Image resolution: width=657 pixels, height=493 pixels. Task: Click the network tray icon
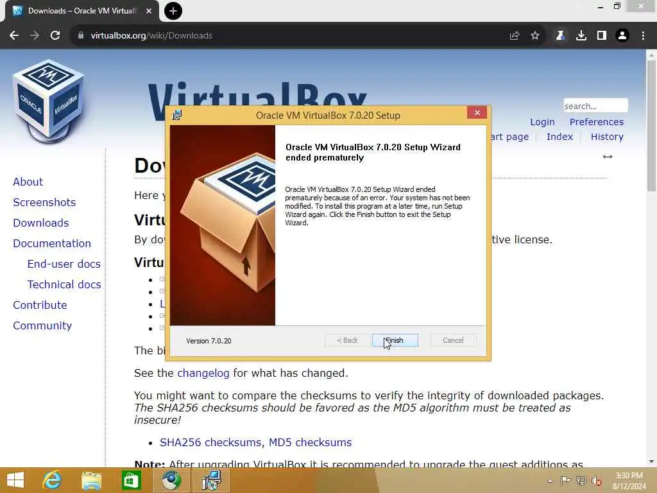(581, 480)
